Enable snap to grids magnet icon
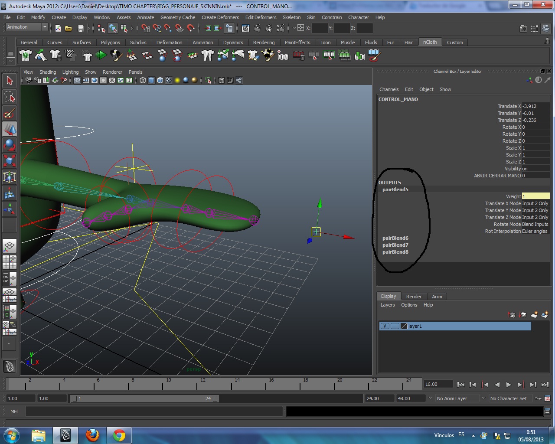The image size is (555, 444). 146,29
